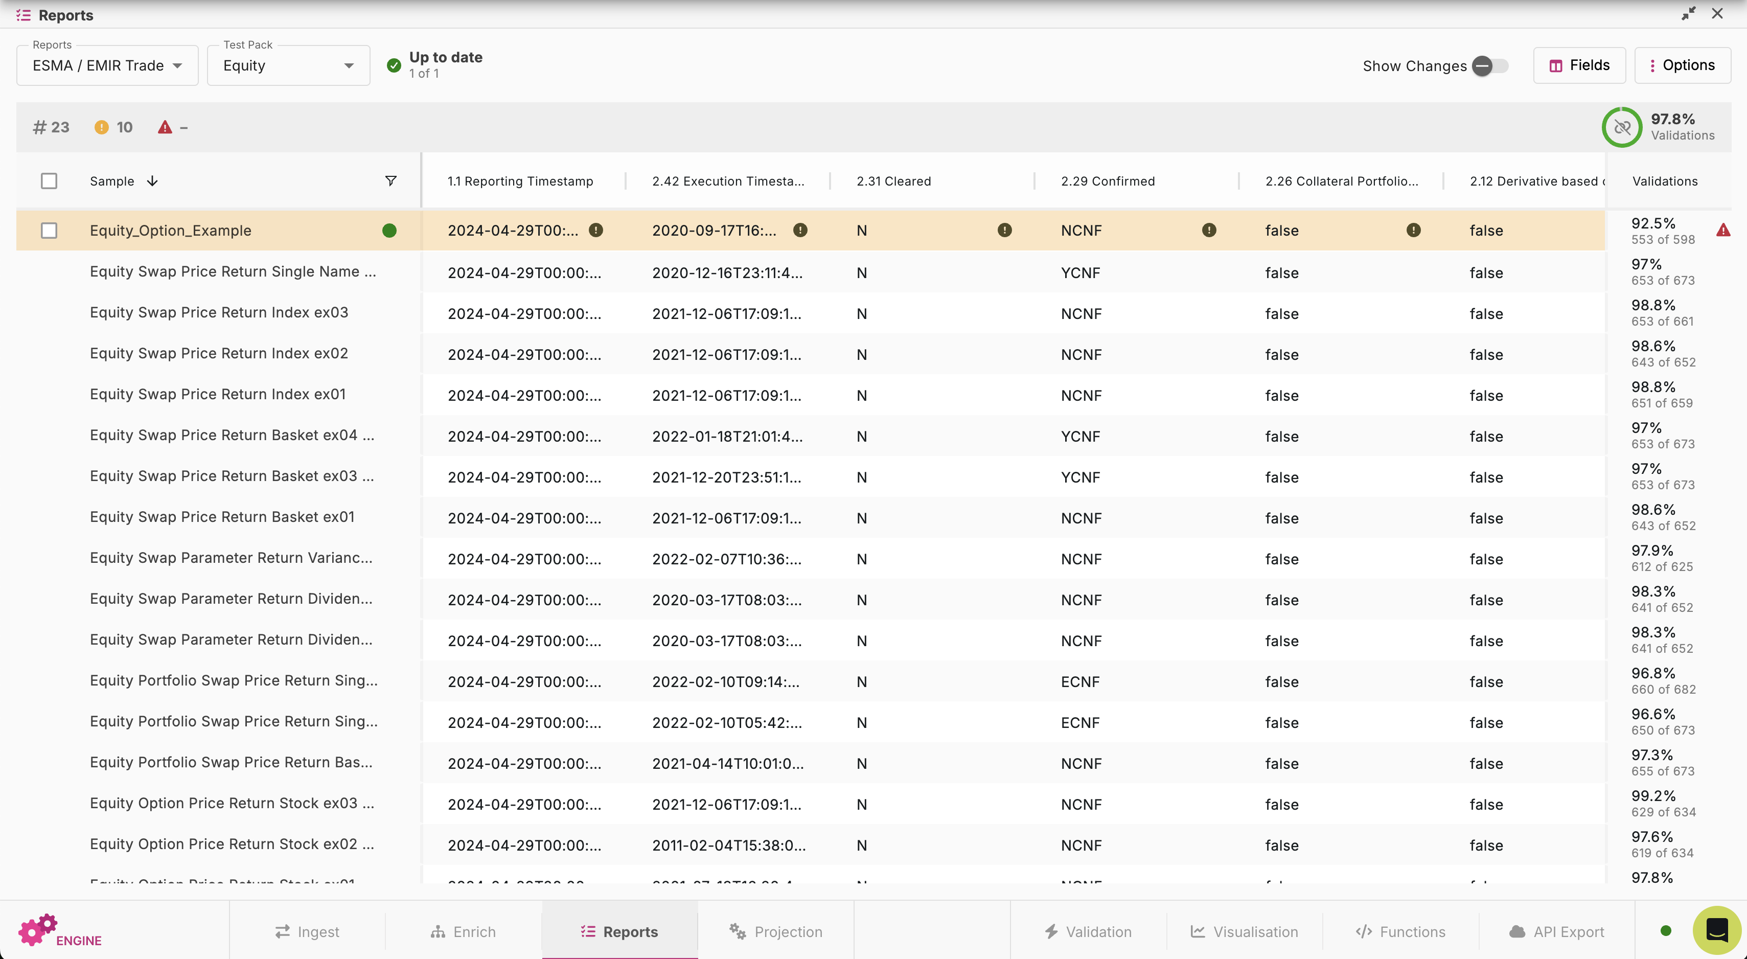
Task: Click the 2.31 Cleared column header
Action: tap(894, 181)
